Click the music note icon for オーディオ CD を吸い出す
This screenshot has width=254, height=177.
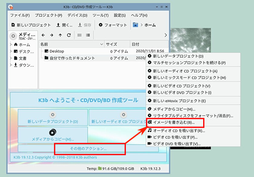(150, 130)
